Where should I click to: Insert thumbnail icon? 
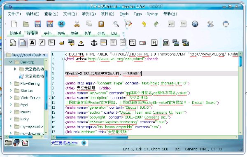(176, 43)
